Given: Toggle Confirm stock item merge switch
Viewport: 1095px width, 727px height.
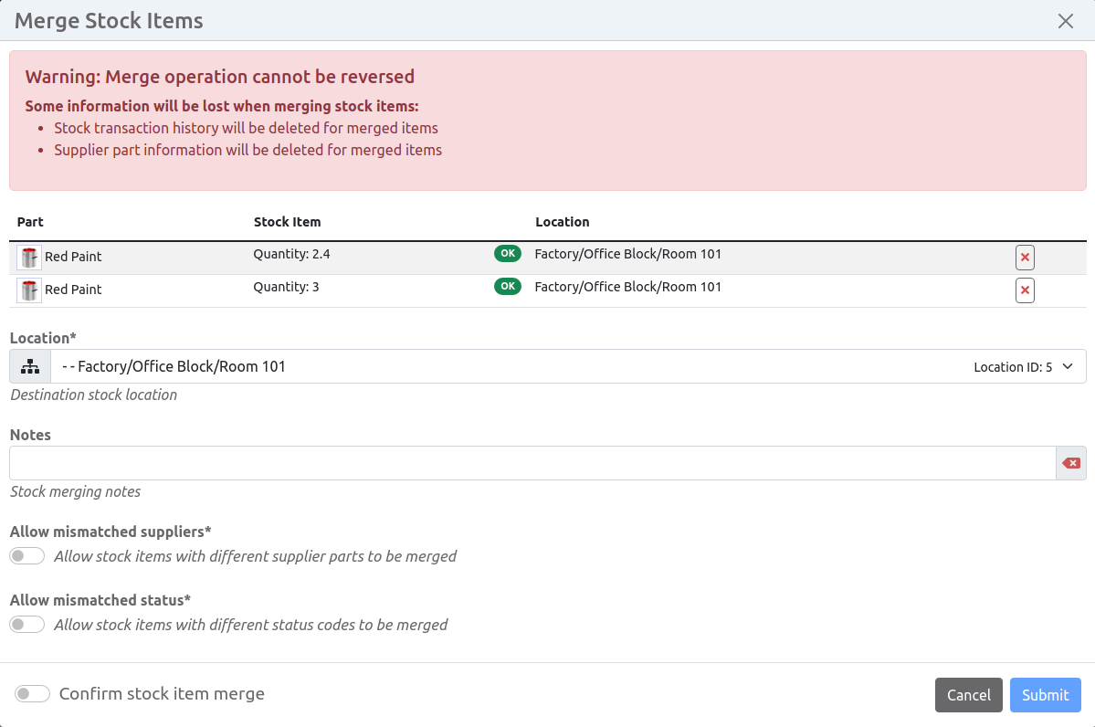Looking at the screenshot, I should coord(33,694).
